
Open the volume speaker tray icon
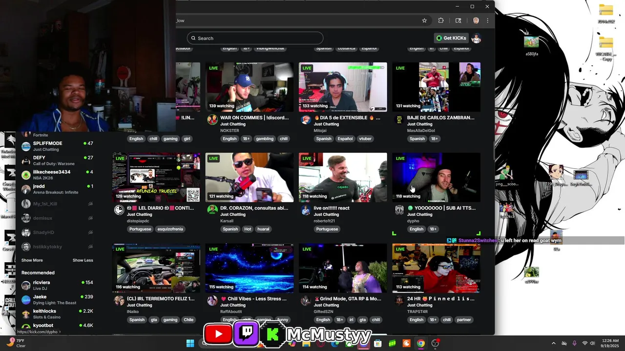[593, 343]
